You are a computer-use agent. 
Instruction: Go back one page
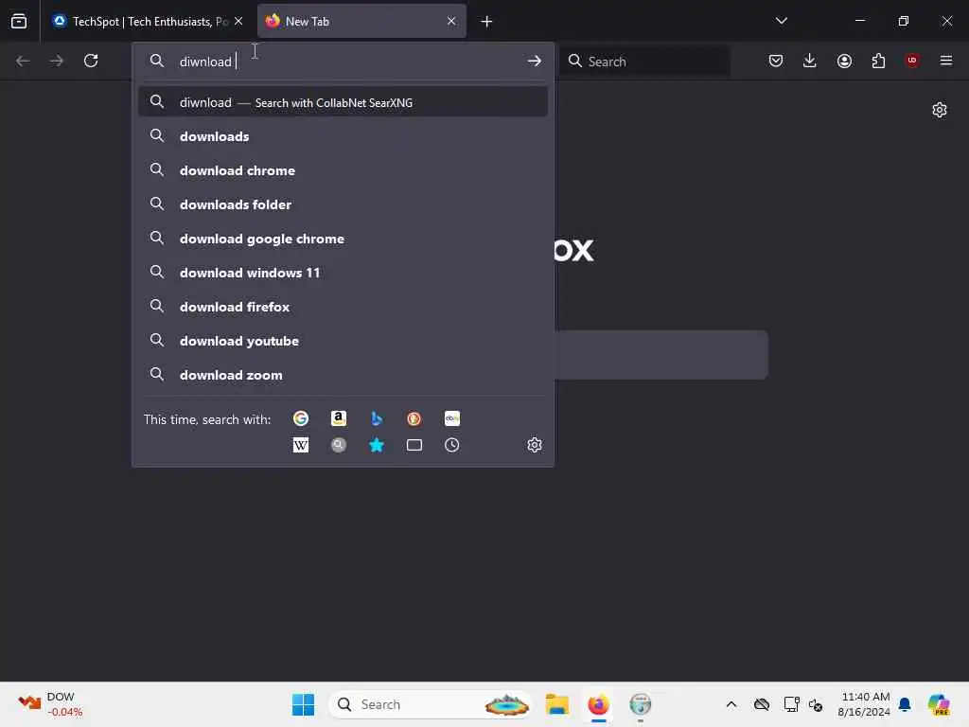click(x=23, y=61)
